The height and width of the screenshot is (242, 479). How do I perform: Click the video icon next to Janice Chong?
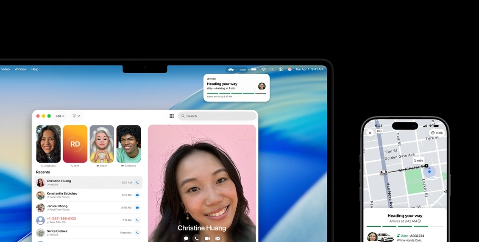[137, 208]
